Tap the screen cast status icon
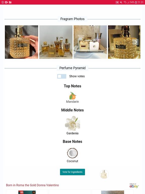The height and width of the screenshot is (194, 145). [117, 2]
